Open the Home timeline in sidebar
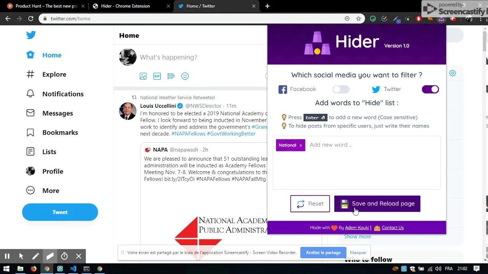The width and height of the screenshot is (488, 274). [44, 55]
